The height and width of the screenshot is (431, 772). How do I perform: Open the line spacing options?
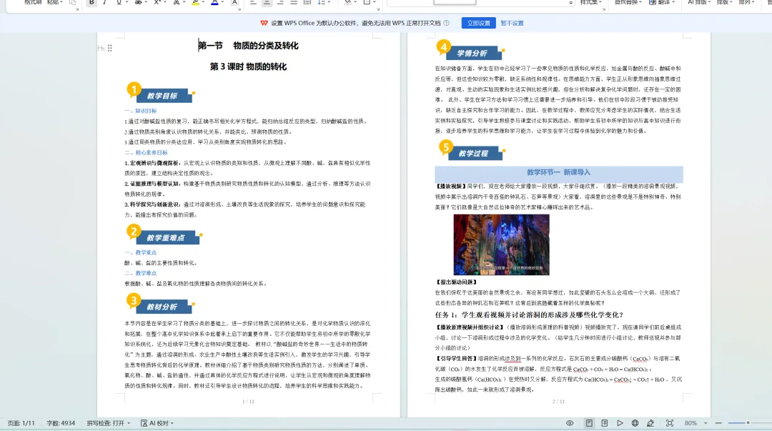tap(322, 2)
